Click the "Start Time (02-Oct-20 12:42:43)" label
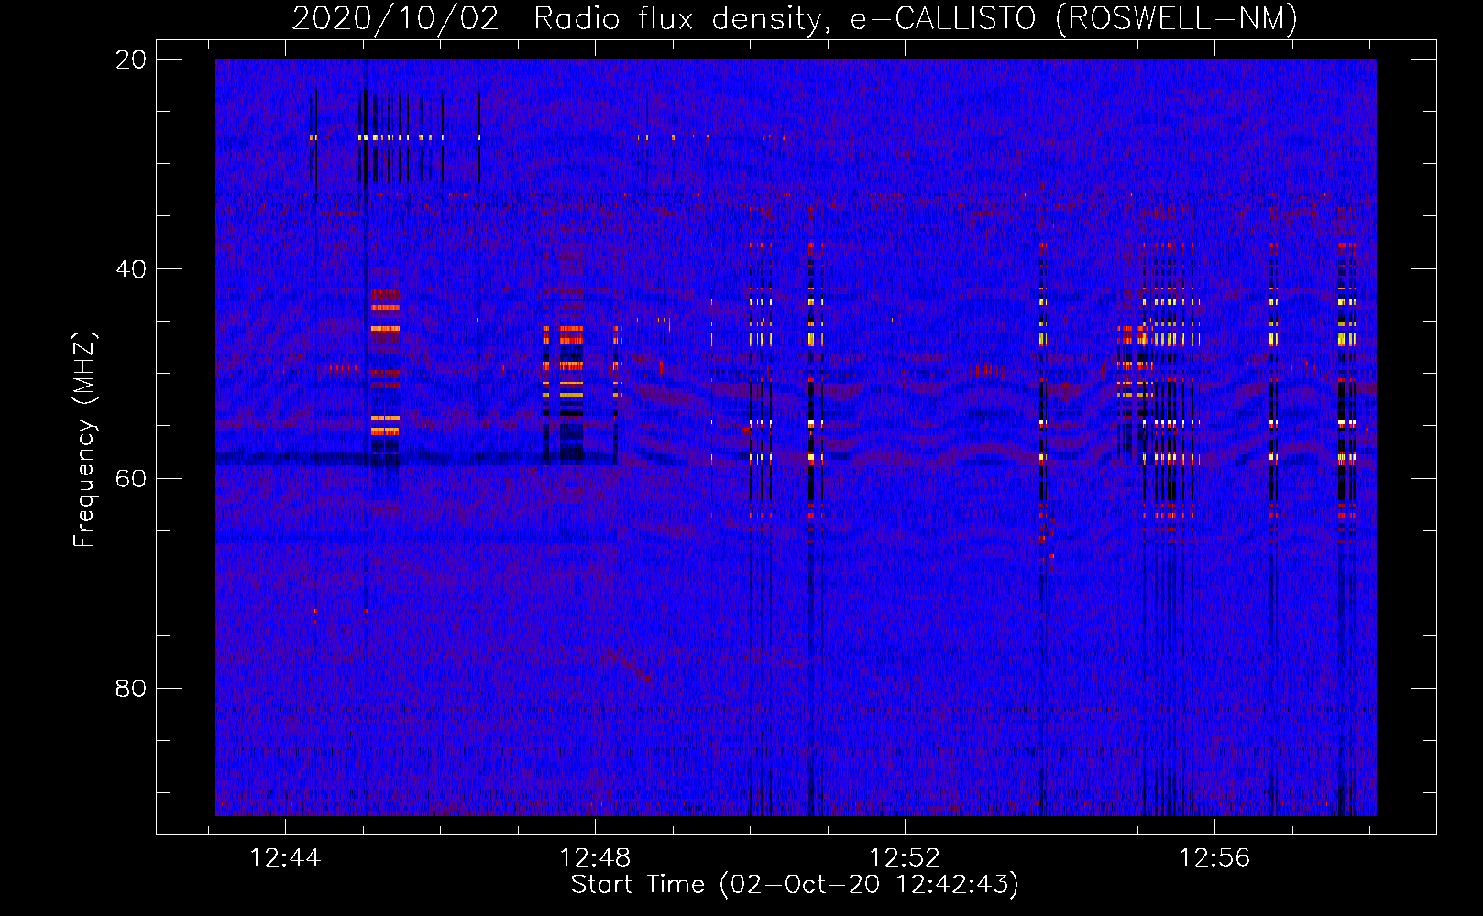This screenshot has height=916, width=1483. pos(795,885)
